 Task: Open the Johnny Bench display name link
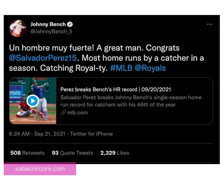click(x=48, y=25)
